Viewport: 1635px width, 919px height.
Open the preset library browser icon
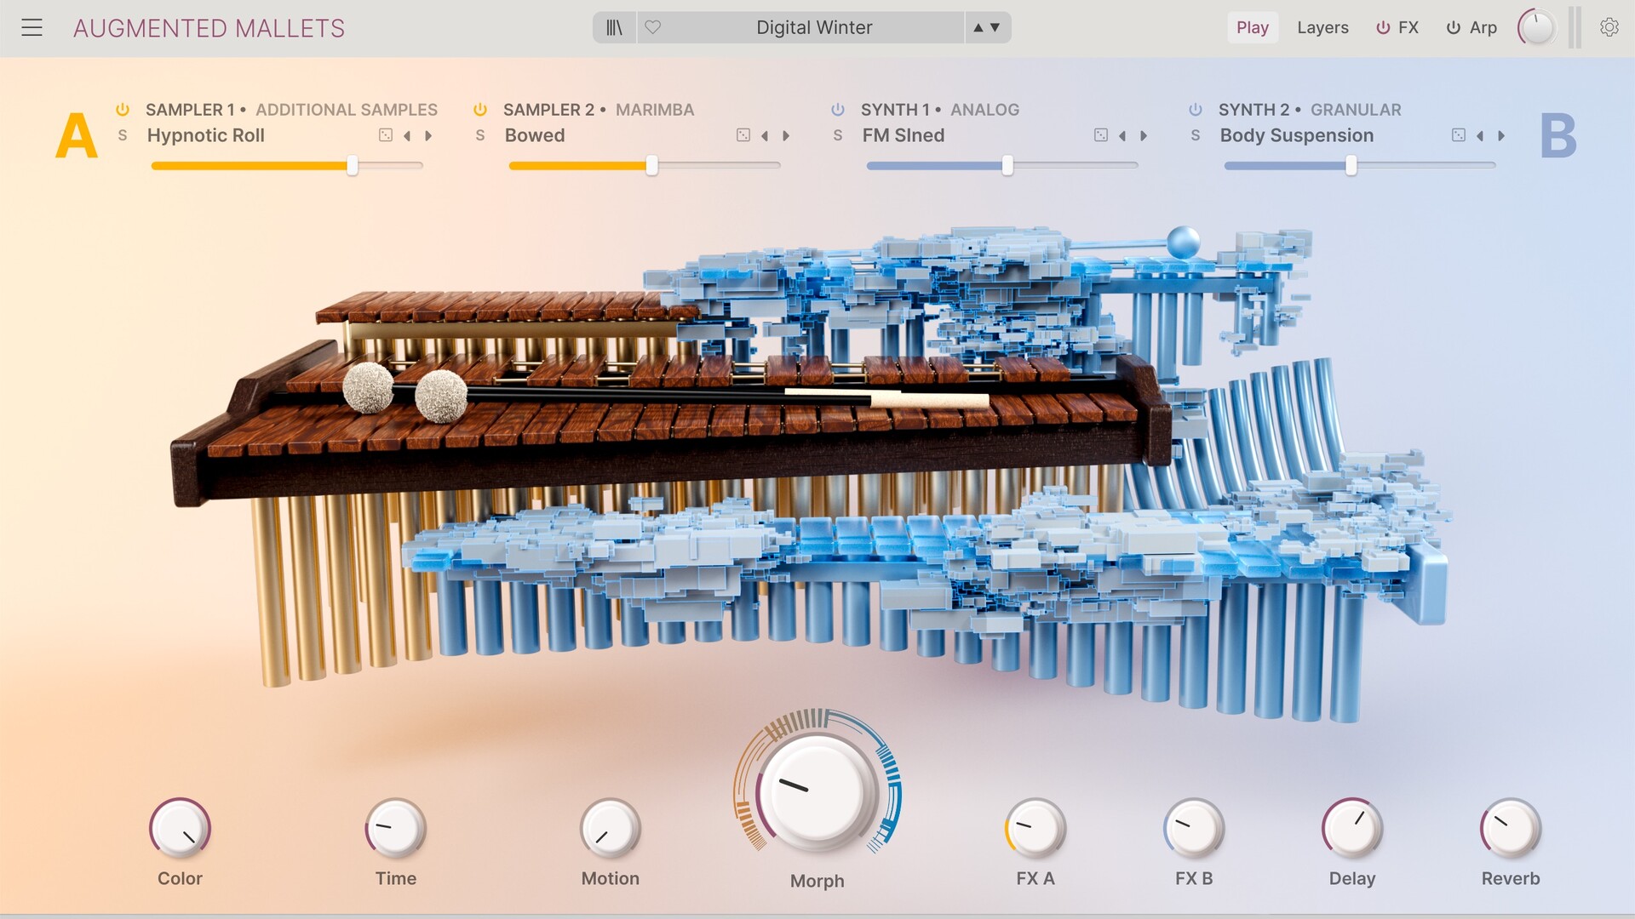614,27
